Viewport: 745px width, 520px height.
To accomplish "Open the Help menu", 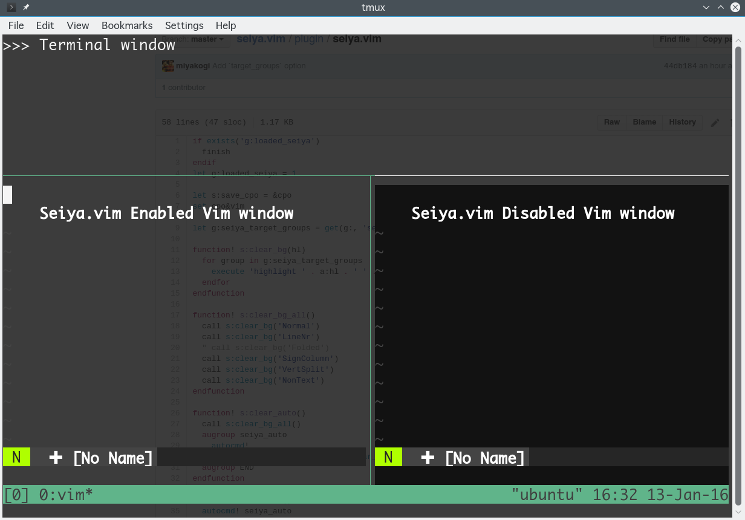I will [x=226, y=25].
